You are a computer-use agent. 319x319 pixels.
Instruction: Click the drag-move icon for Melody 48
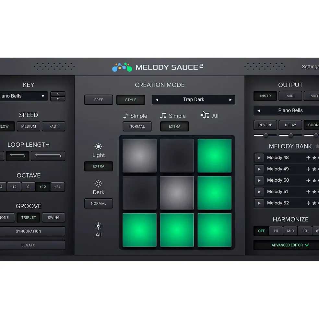tap(308, 158)
